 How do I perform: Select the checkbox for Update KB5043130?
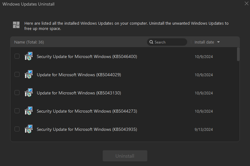(x=17, y=93)
